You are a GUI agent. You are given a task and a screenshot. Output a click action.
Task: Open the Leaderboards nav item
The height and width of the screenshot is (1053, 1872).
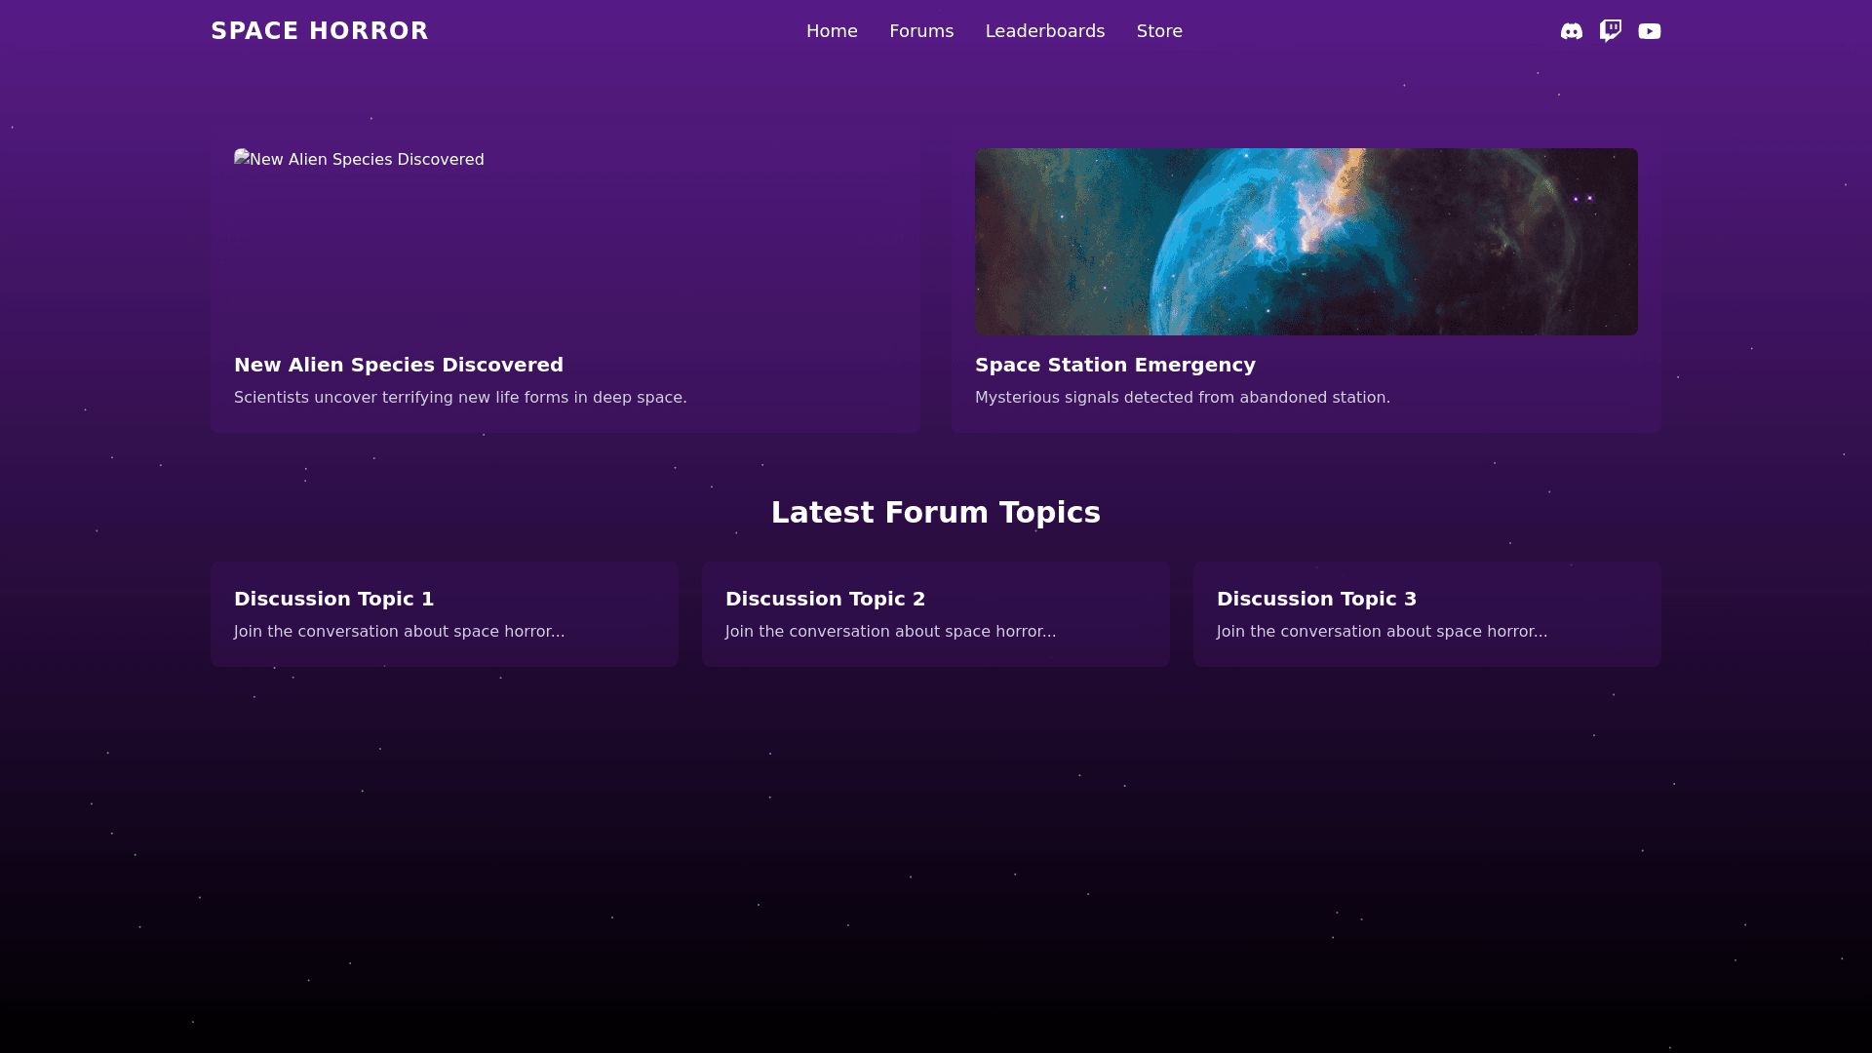(x=1044, y=31)
